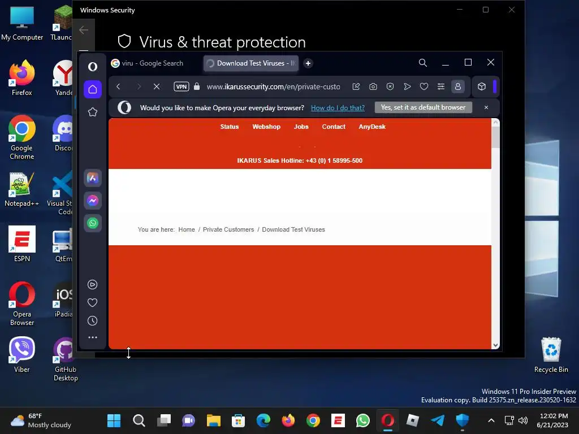Add page to bookmarks heart icon
This screenshot has width=579, height=434.
[424, 86]
